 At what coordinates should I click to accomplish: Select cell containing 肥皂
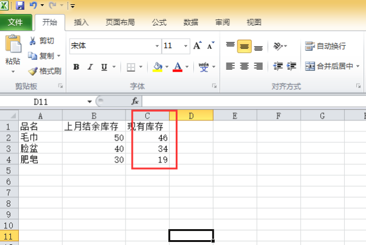[x=40, y=159]
